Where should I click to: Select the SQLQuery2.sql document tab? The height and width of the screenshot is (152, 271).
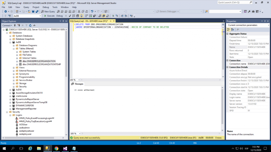[89, 21]
